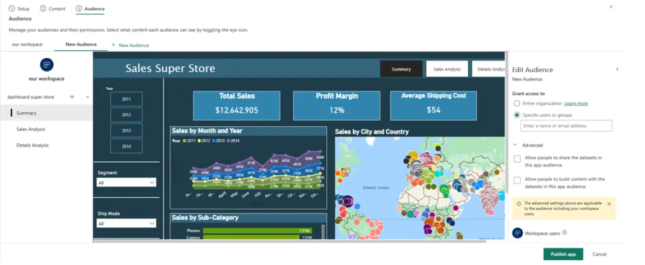Enable sharing datasets in this audience

click(517, 159)
